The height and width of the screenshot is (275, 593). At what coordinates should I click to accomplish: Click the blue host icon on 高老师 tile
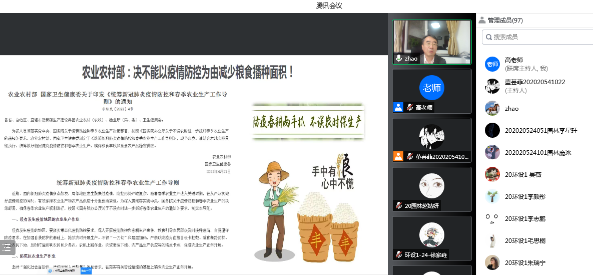tap(398, 107)
